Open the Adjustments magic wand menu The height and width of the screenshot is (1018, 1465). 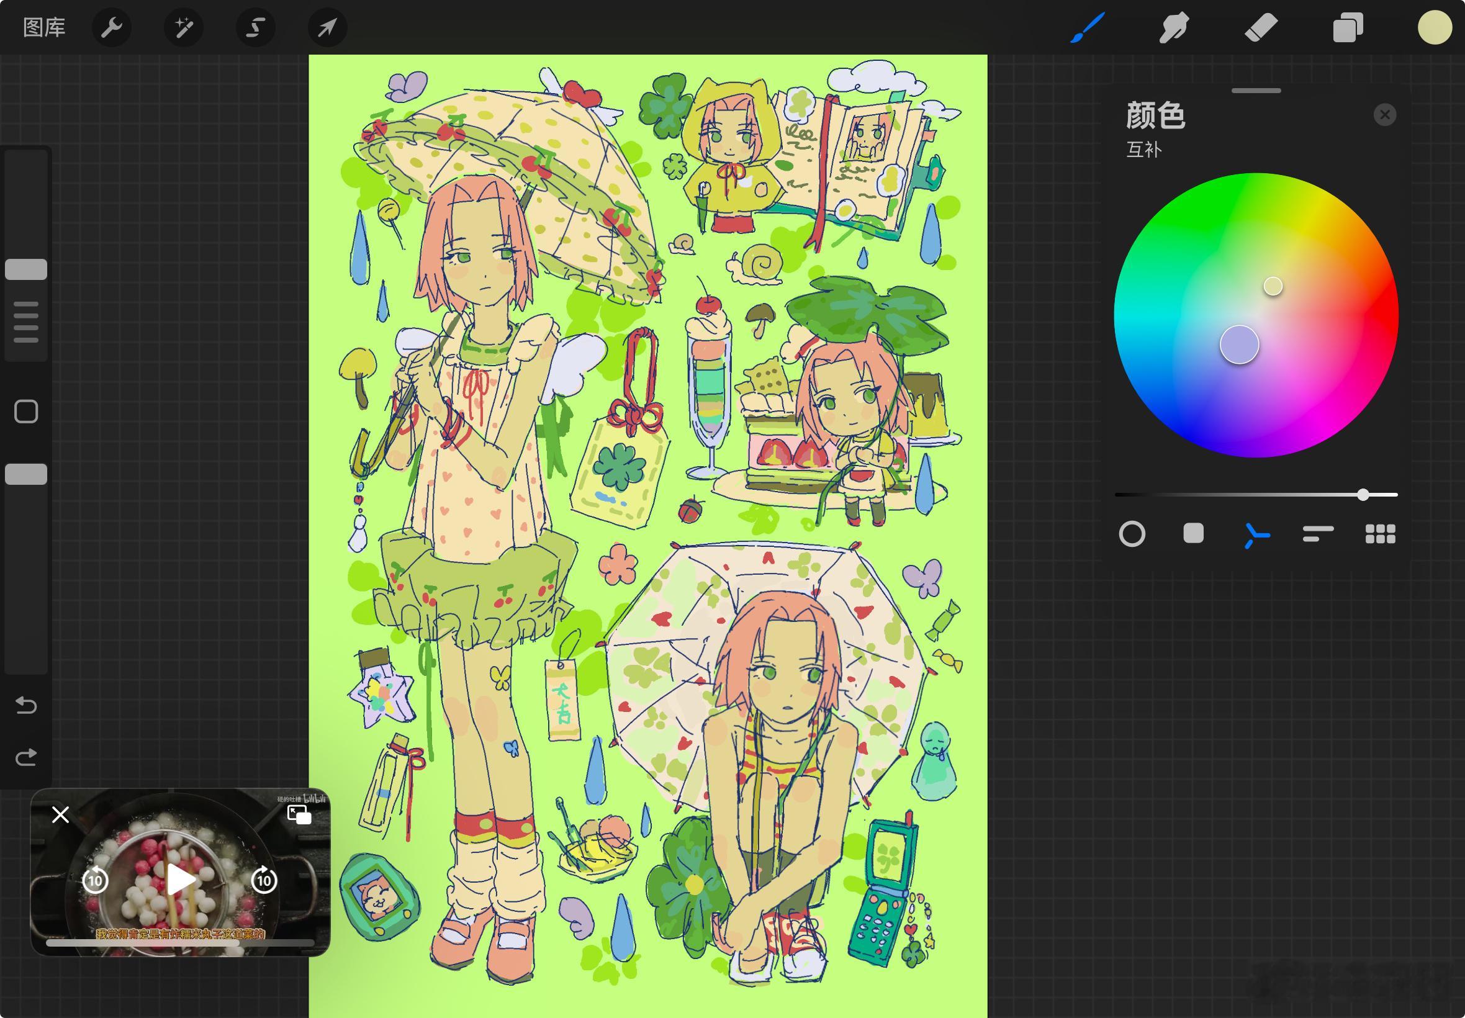[184, 27]
